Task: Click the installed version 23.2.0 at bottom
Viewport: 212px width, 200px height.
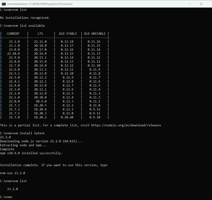Action: [13, 189]
